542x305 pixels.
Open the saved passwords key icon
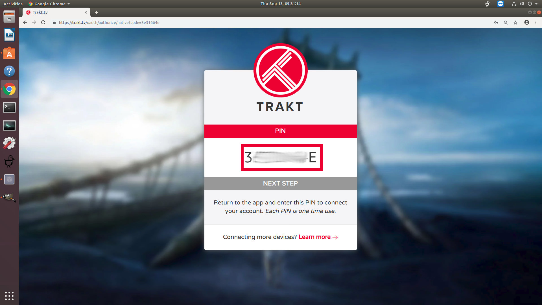coord(496,23)
